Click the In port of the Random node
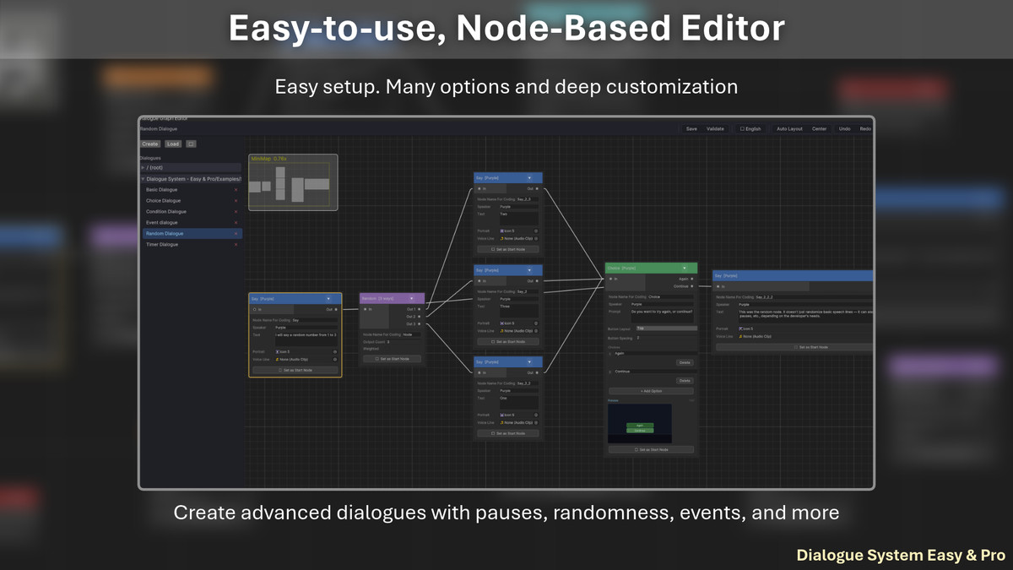The height and width of the screenshot is (570, 1013). [365, 309]
